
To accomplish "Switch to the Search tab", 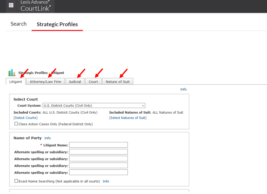I will [x=18, y=24].
